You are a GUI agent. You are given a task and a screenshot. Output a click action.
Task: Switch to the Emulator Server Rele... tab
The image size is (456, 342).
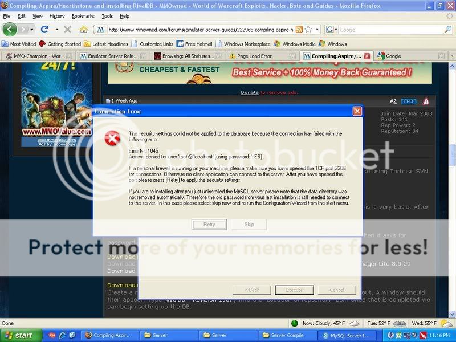pos(112,56)
